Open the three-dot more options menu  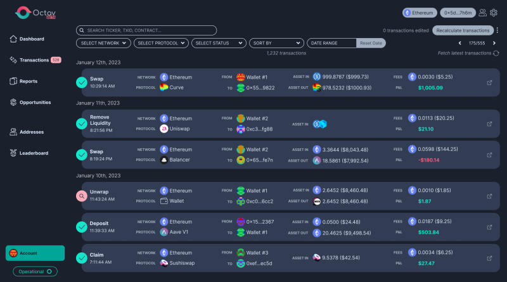[497, 30]
